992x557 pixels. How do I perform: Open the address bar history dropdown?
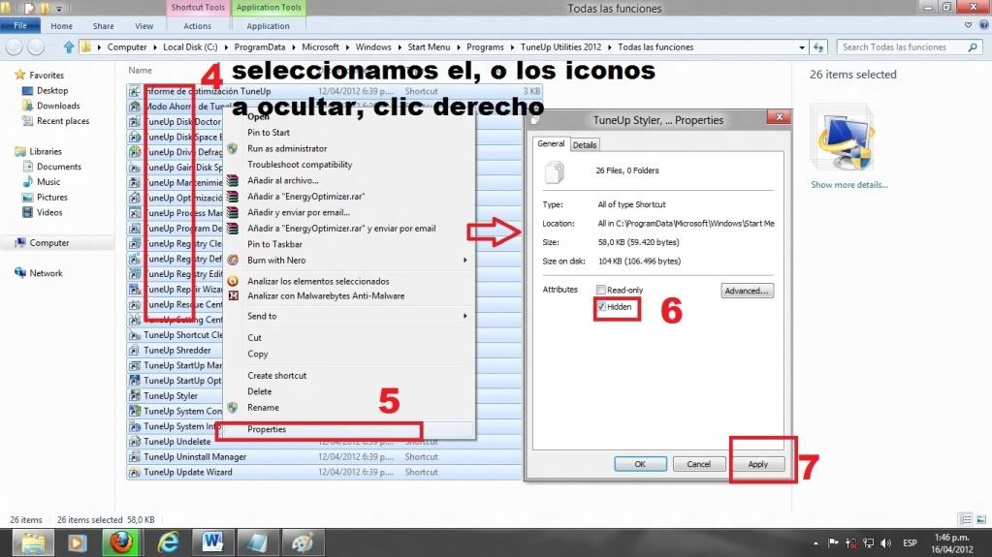click(802, 46)
